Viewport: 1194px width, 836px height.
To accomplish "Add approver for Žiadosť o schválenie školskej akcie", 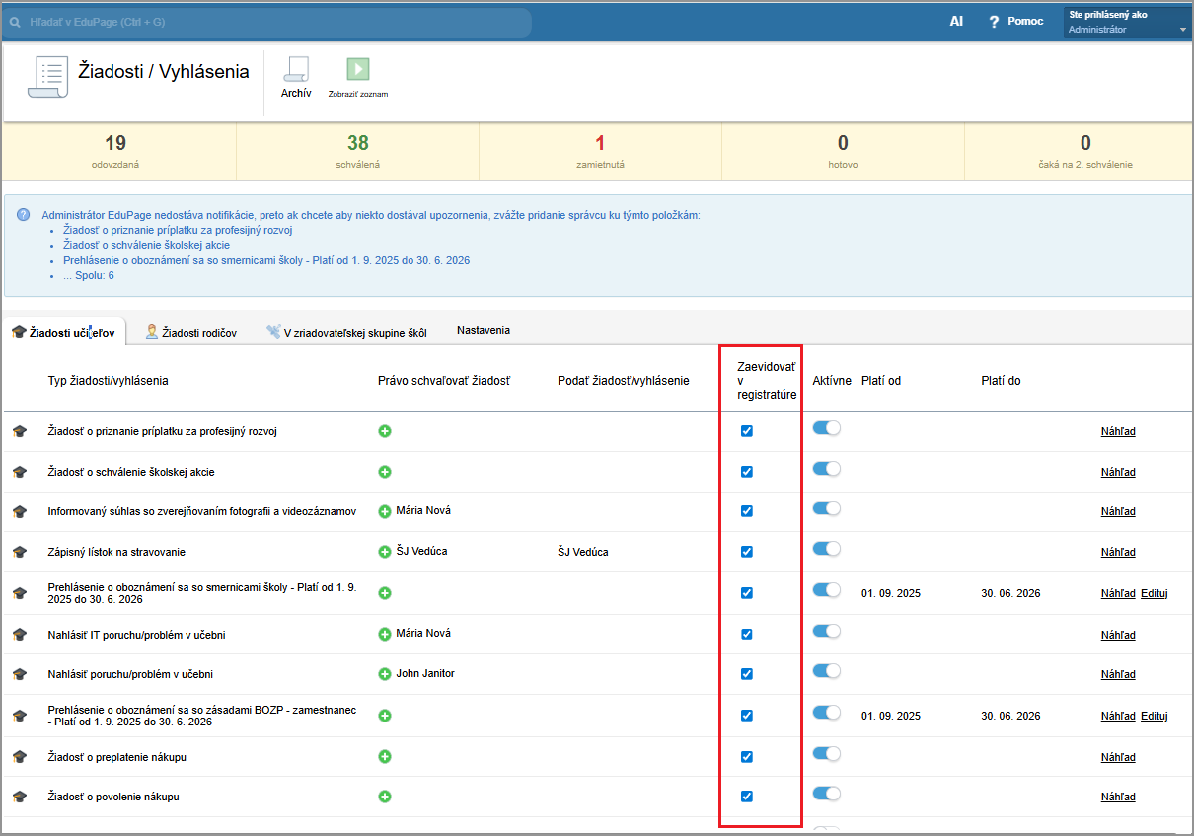I will 385,472.
